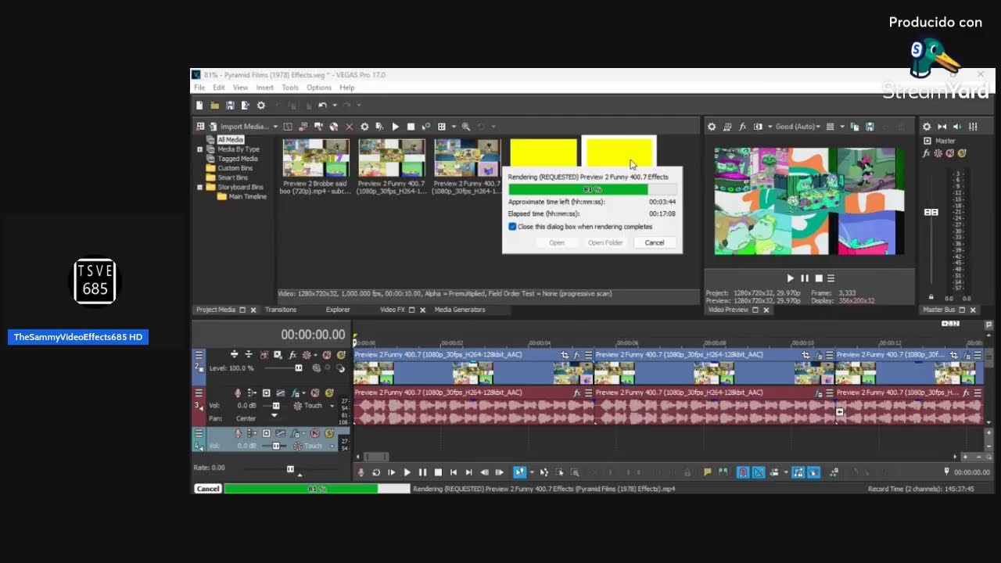Open Views dropdown arrow in Project Media toolbar
Viewport: 1001px width, 563px height.
pyautogui.click(x=452, y=127)
